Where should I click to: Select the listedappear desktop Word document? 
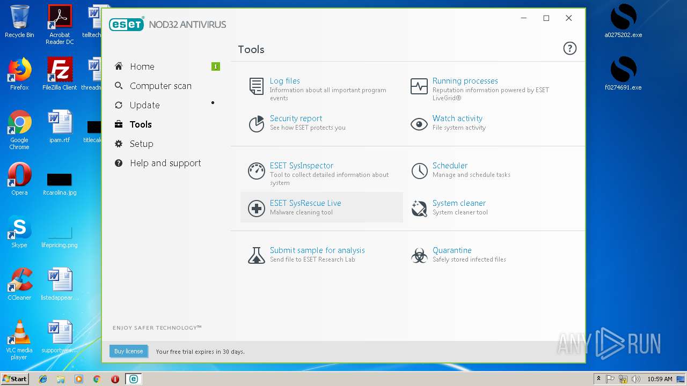pos(60,284)
